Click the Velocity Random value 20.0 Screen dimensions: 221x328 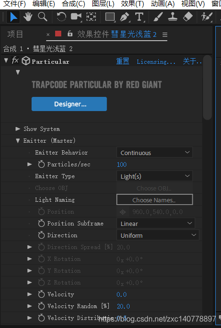[x=123, y=306]
